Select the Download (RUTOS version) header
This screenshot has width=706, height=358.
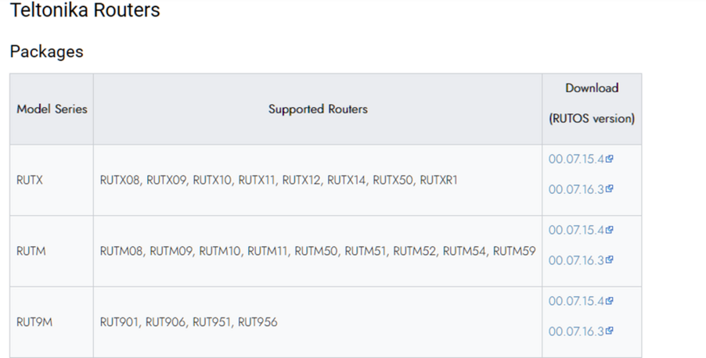point(592,109)
